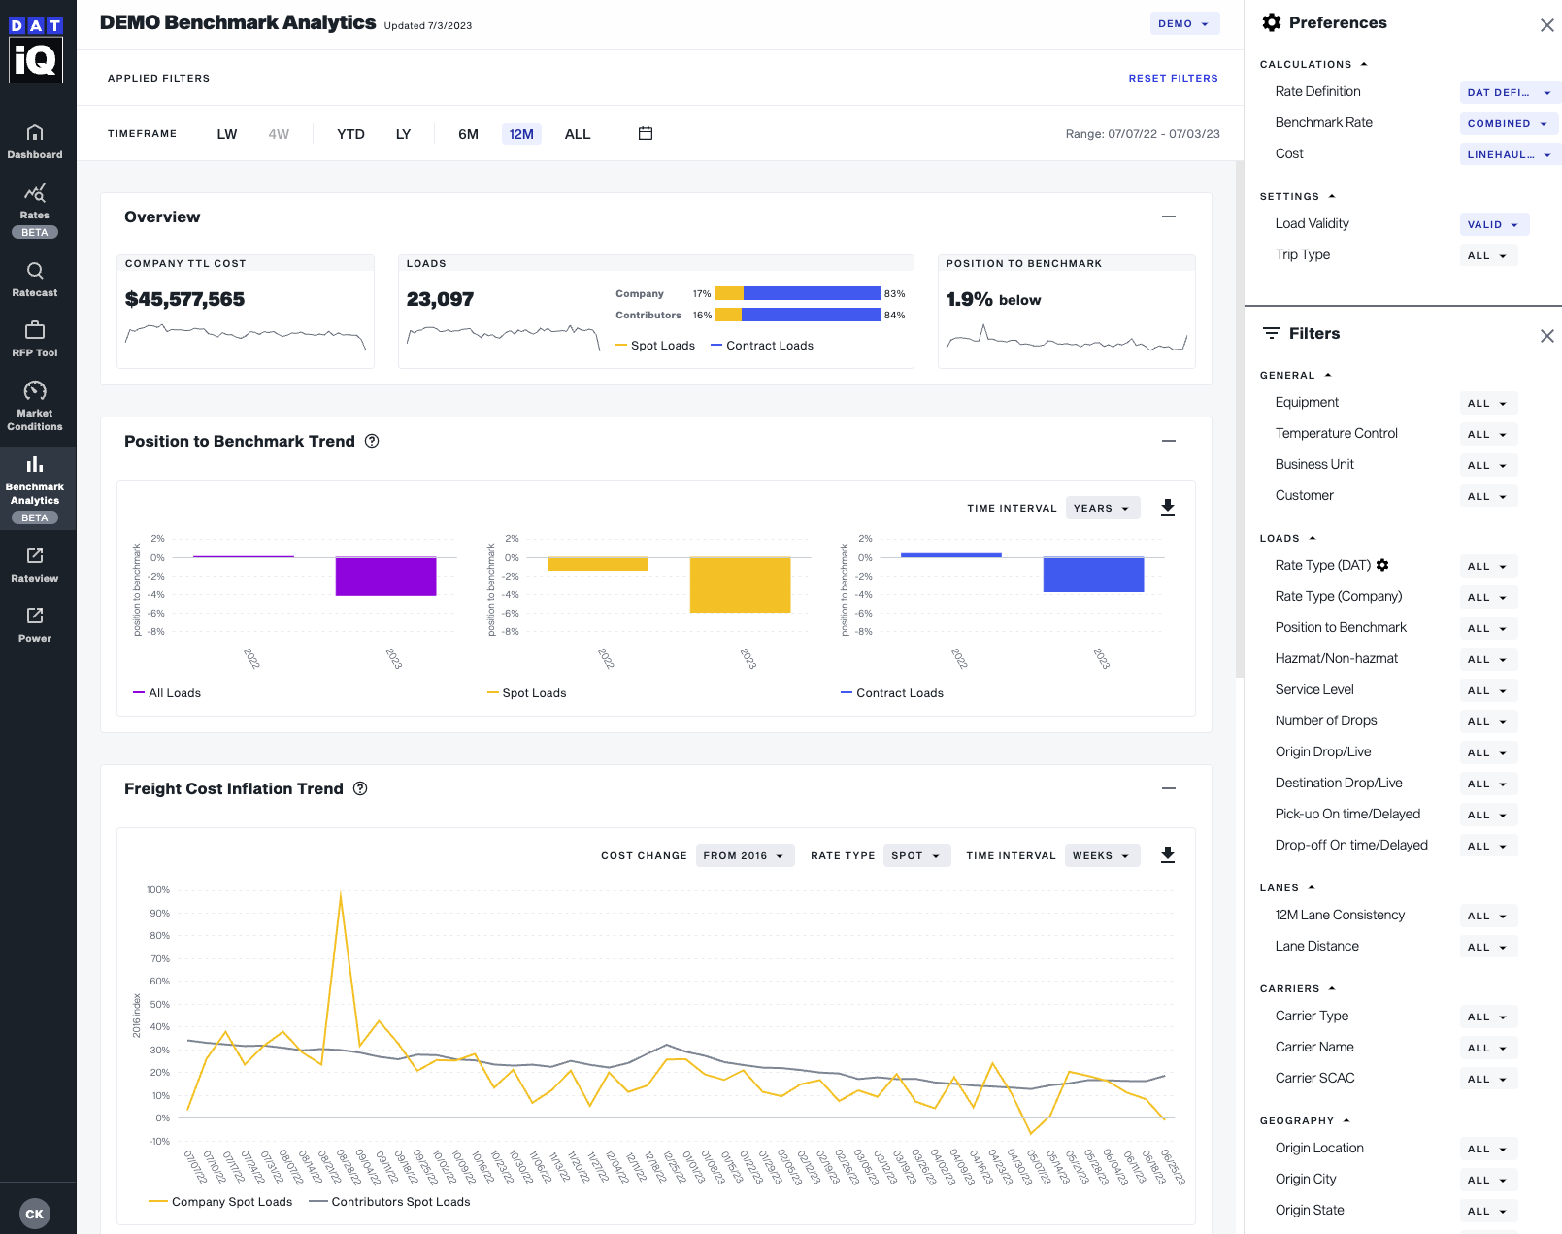Open the calendar date range picker
The image size is (1562, 1234).
645,134
